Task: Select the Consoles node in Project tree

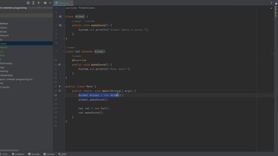Action: pos(5,87)
